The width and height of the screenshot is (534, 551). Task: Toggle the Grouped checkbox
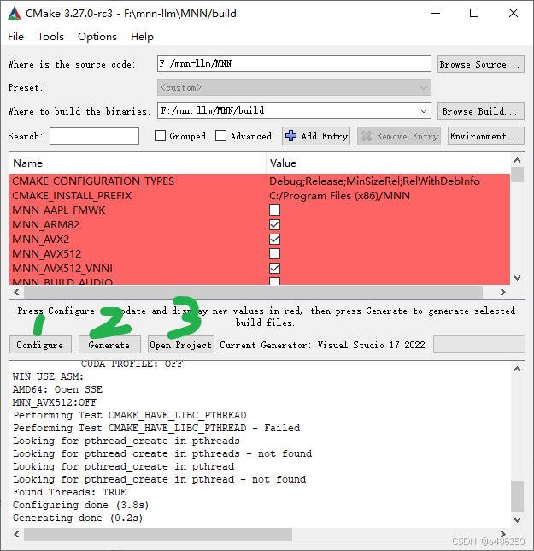coord(160,136)
